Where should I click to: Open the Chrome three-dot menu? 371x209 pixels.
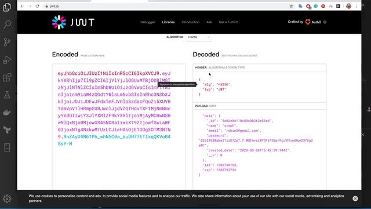pos(356,6)
